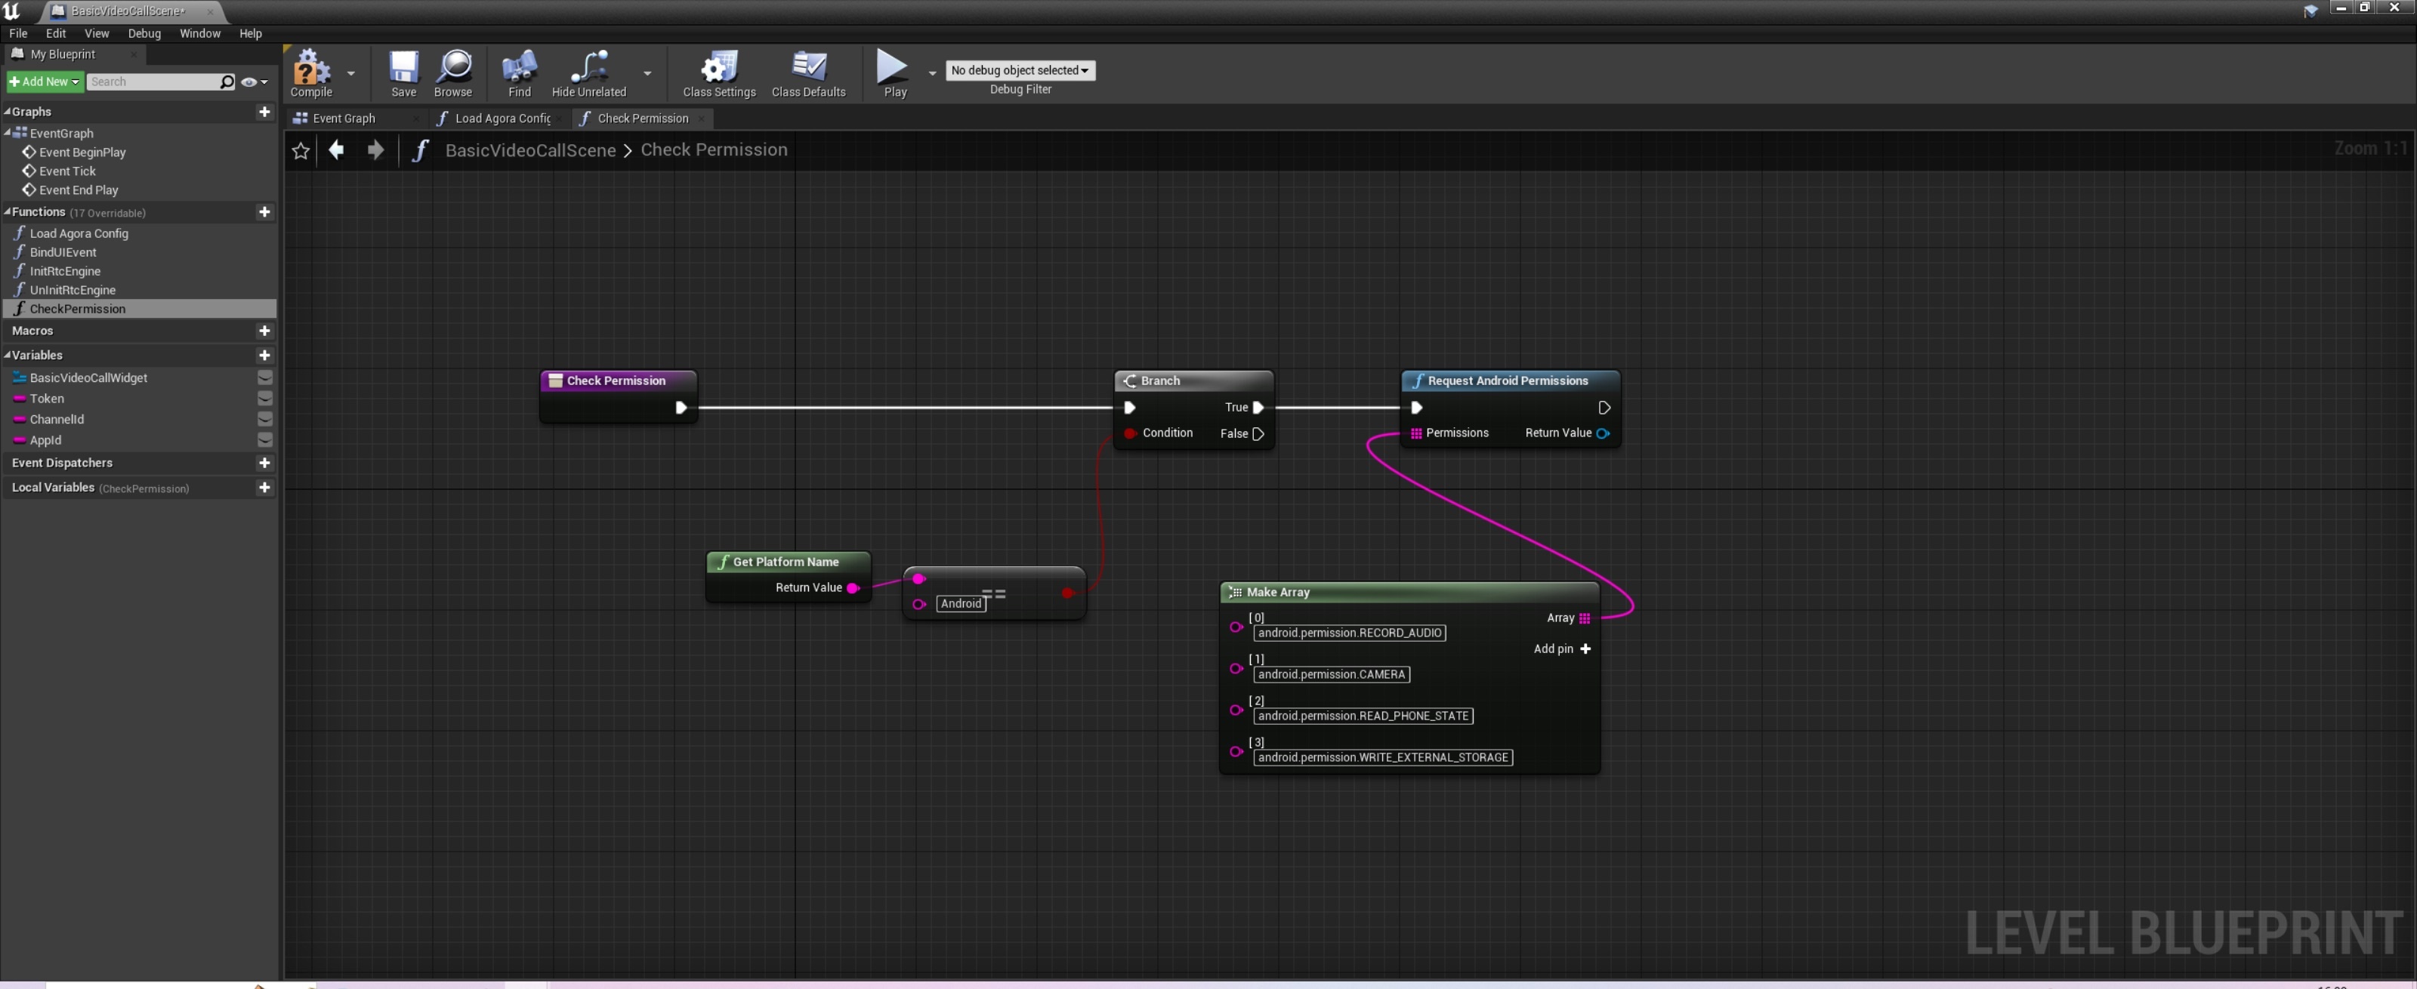Image resolution: width=2417 pixels, height=989 pixels.
Task: Click Add New button in Functions panel
Action: click(x=265, y=213)
